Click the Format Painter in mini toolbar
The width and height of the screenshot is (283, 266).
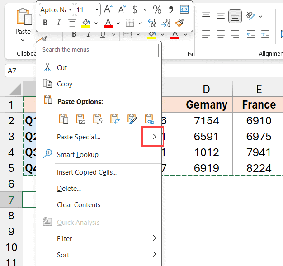(179, 23)
